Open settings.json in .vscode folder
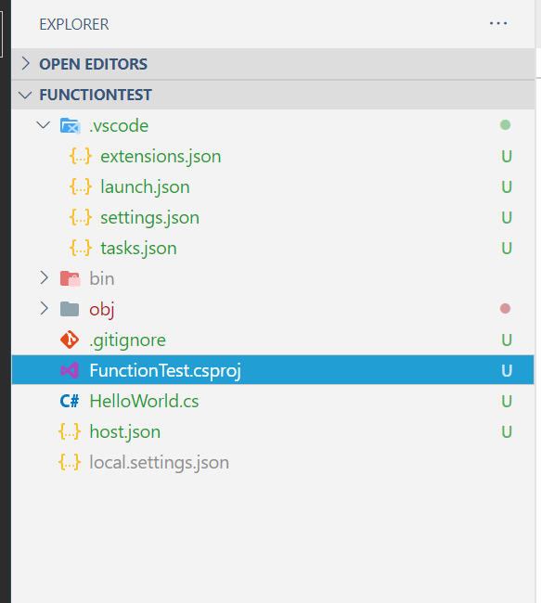 pyautogui.click(x=149, y=218)
